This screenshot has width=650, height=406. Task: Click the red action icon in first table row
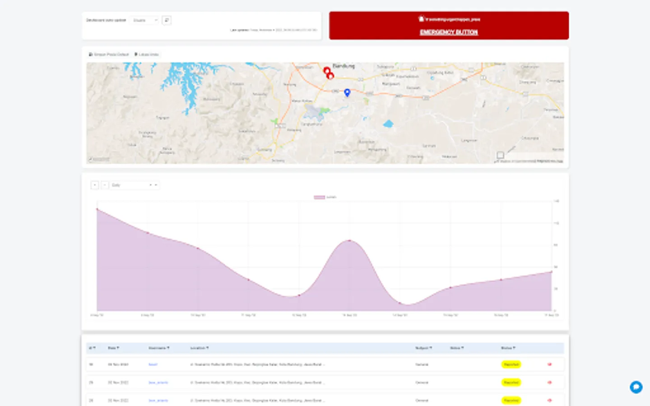549,364
